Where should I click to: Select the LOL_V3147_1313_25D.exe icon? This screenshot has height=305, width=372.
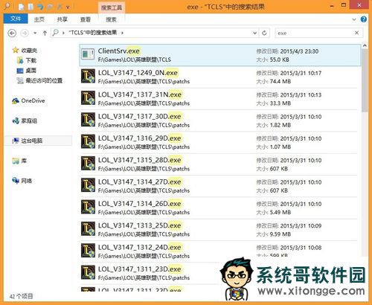(x=88, y=229)
